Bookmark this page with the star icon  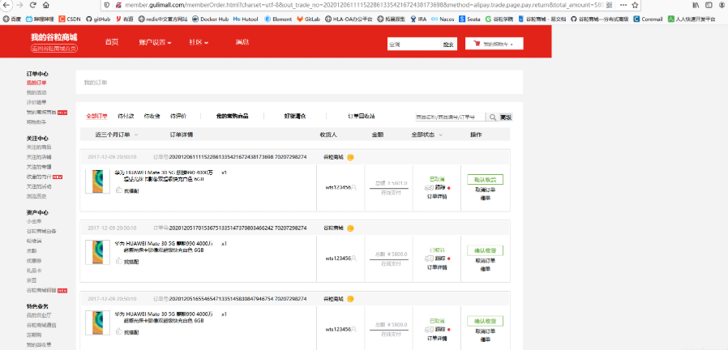635,5
